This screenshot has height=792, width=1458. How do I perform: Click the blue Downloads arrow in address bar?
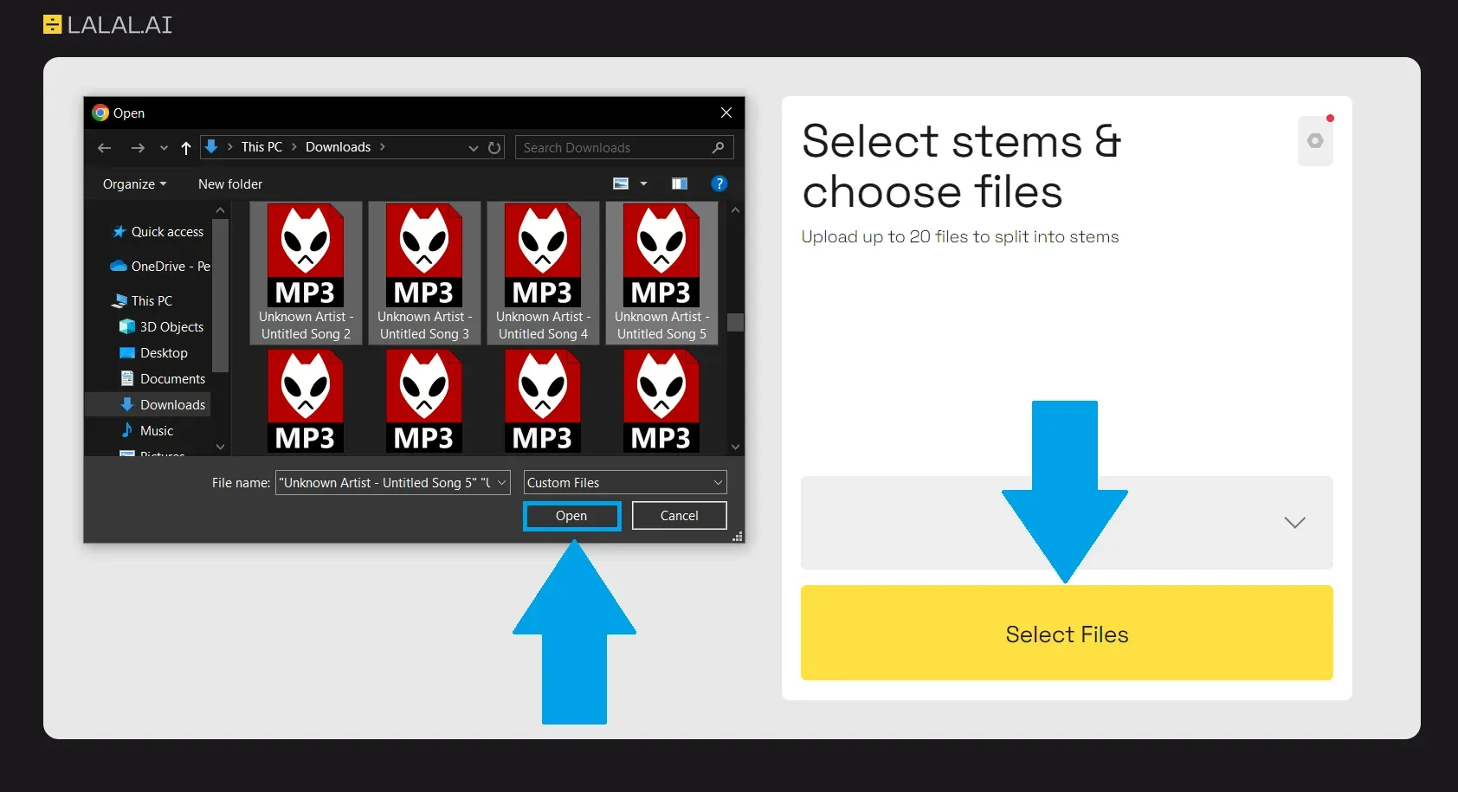click(211, 147)
